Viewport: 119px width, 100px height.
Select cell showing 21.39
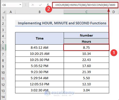tap(86, 72)
